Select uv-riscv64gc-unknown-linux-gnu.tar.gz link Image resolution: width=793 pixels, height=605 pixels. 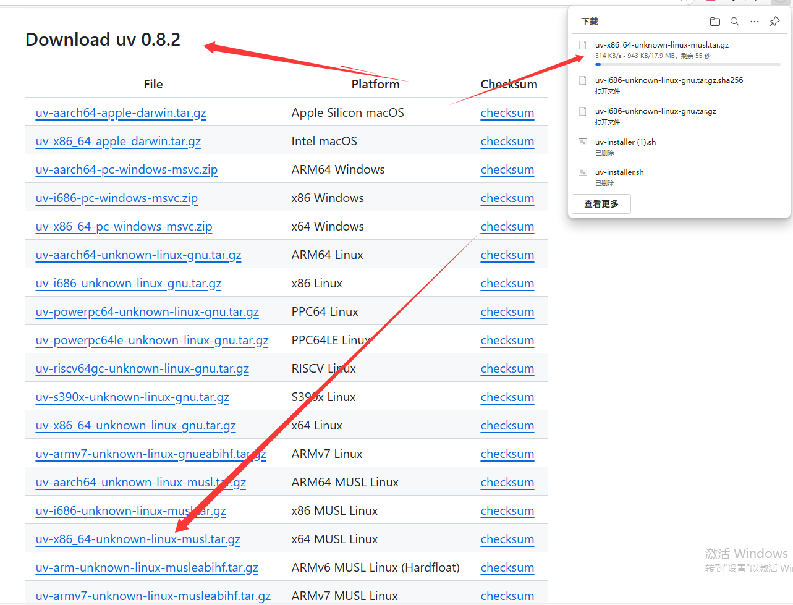click(142, 369)
